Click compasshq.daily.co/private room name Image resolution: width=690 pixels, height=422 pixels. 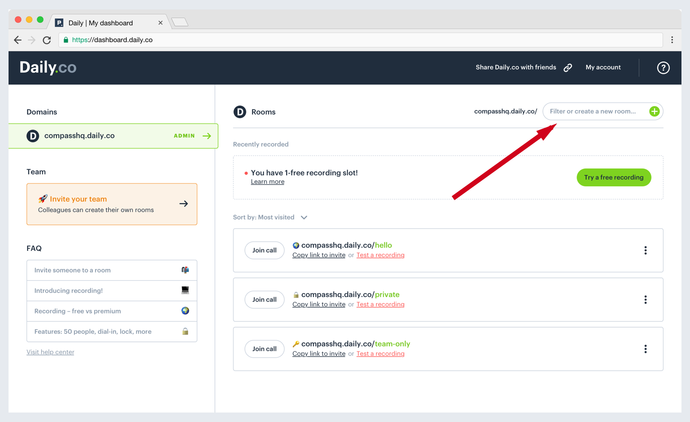[x=350, y=294]
